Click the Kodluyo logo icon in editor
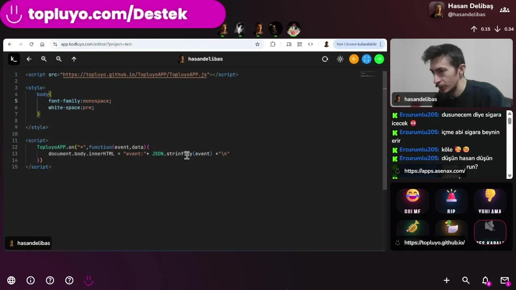Viewport: 516px width, 290px height. point(13,59)
